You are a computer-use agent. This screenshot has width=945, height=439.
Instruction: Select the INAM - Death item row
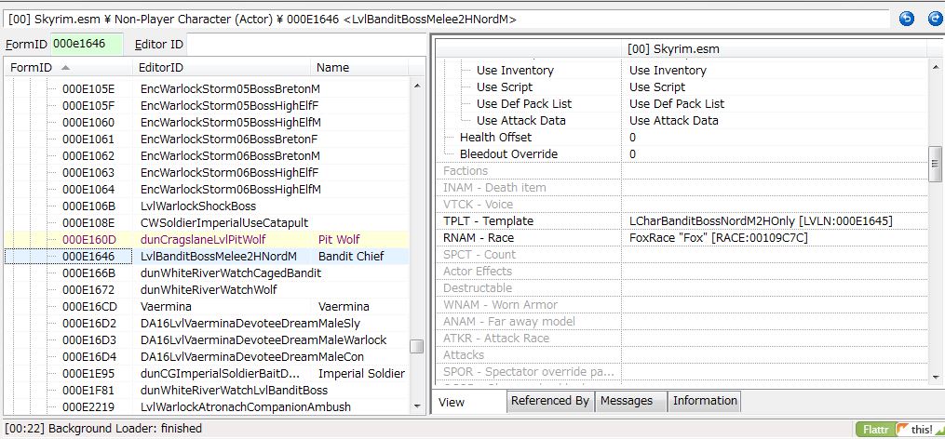[x=681, y=187]
